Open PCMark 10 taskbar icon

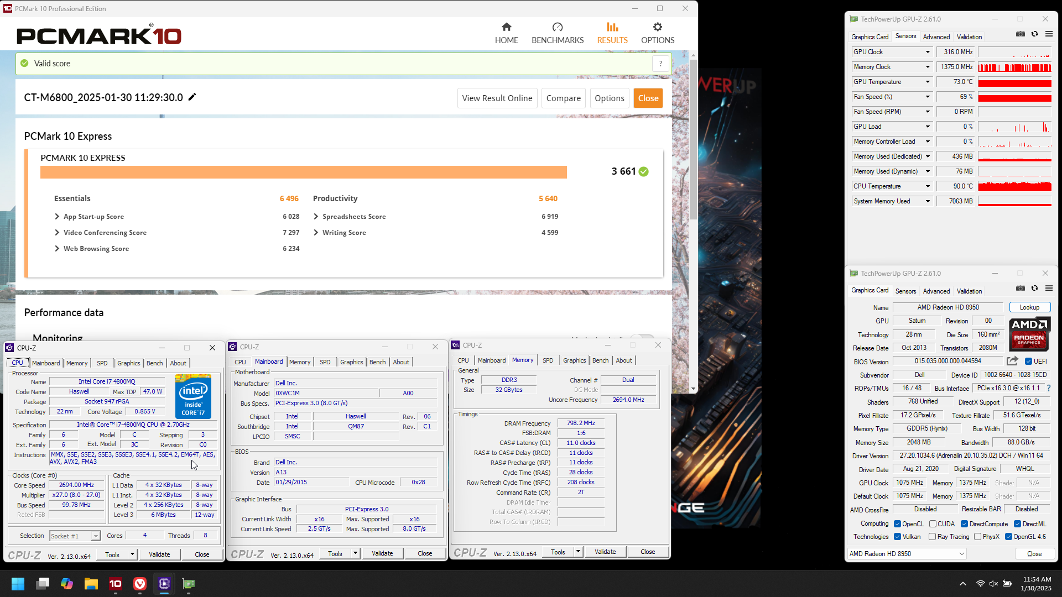click(x=116, y=584)
